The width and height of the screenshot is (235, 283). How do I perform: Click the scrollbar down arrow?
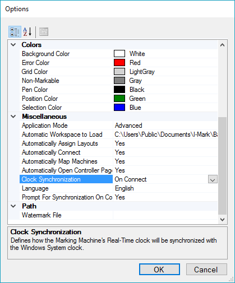pyautogui.click(x=222, y=220)
